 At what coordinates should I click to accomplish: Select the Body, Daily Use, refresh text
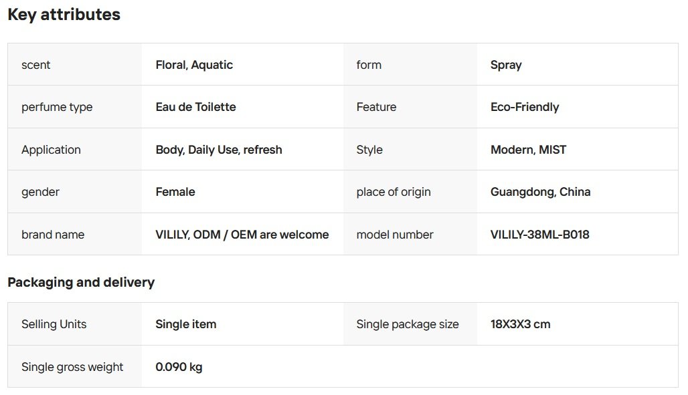pos(219,150)
